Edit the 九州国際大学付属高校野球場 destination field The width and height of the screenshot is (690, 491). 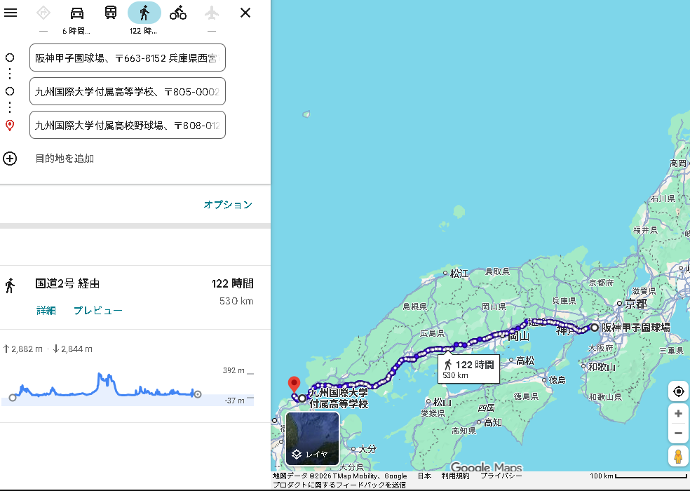(x=128, y=125)
